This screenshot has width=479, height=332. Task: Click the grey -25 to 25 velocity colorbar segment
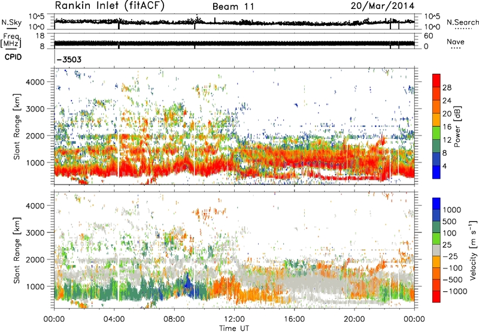coord(436,250)
